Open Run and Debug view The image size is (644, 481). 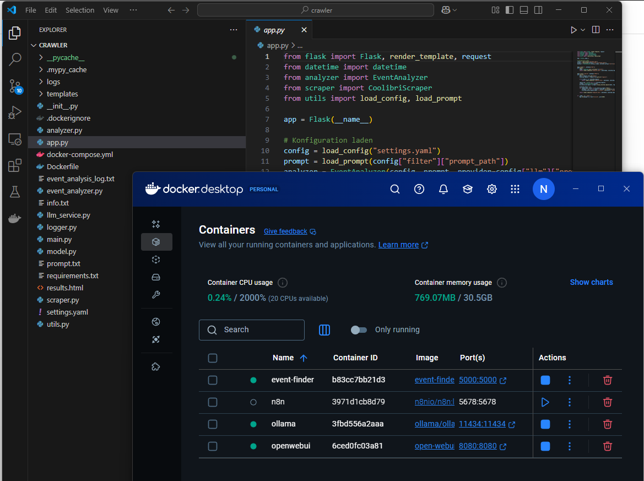pos(15,112)
